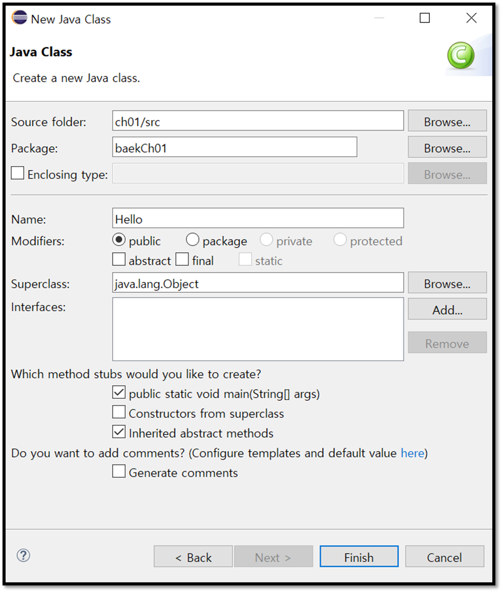Viewport: 502px width, 592px height.
Task: Uncheck public static void main stub
Action: click(119, 393)
